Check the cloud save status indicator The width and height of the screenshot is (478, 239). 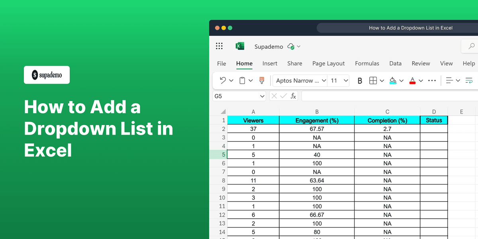pos(290,46)
